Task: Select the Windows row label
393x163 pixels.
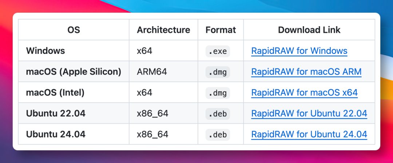Action: coord(45,51)
